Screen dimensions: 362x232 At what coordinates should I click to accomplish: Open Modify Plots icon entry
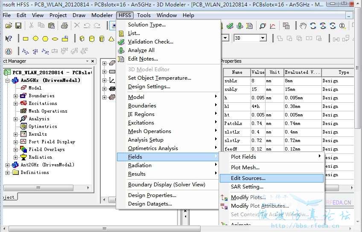coord(248,197)
